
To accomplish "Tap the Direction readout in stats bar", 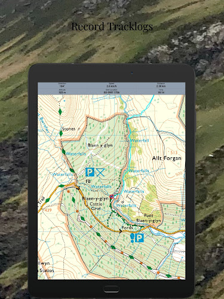I will (x=62, y=85).
